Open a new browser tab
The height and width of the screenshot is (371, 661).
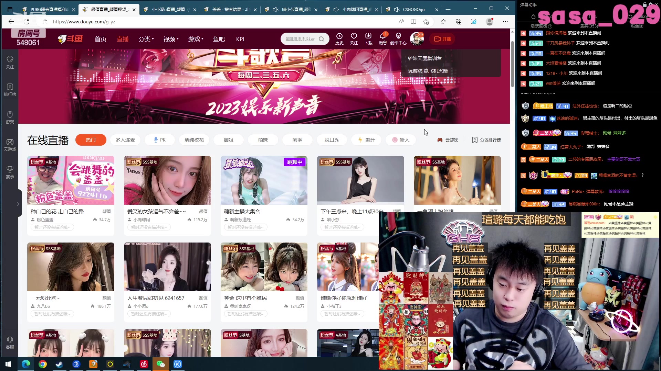[448, 9]
